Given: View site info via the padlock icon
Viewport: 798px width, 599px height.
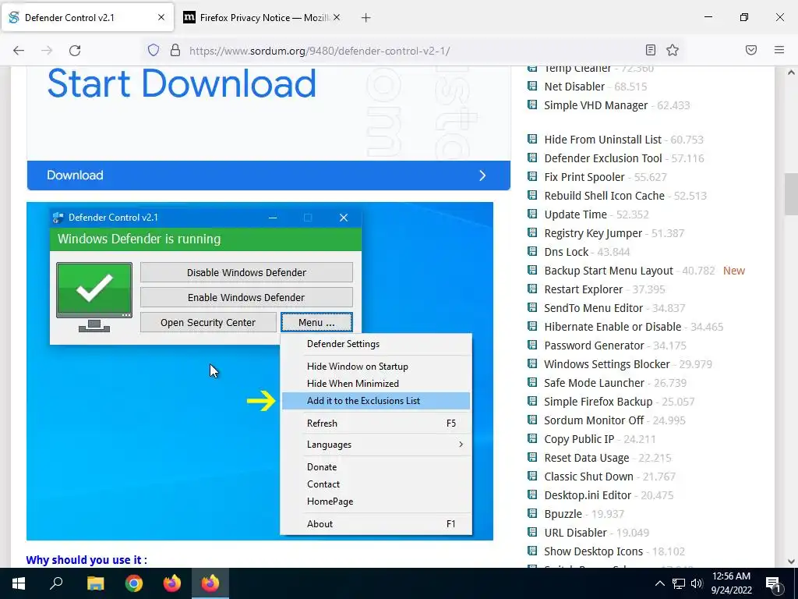Looking at the screenshot, I should click(175, 50).
